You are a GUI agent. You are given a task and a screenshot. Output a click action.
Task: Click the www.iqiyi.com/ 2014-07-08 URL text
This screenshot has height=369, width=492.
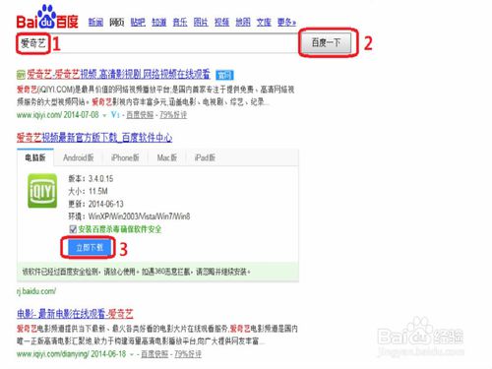pos(58,115)
